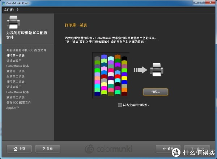
Task: Select ColorMunki 状态 step above 测量第一试表
Action: pos(18,66)
